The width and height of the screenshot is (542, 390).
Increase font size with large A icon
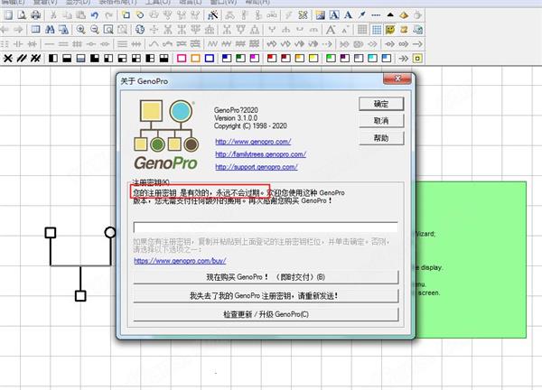[x=331, y=30]
